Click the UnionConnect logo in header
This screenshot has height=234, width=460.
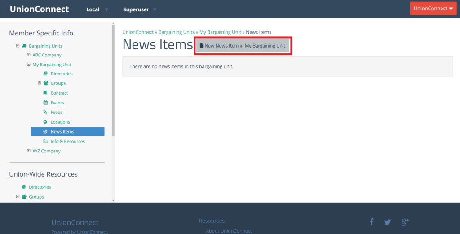click(40, 9)
